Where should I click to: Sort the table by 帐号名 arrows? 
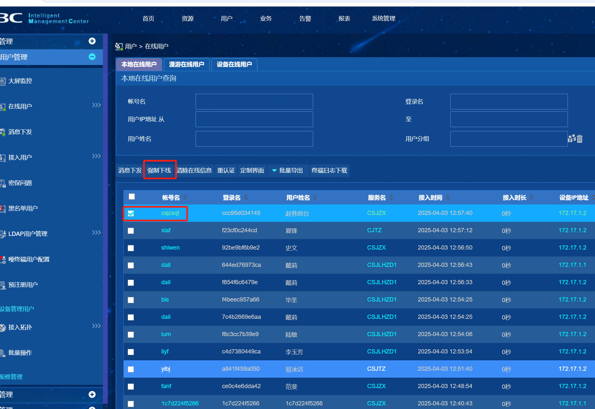(185, 197)
